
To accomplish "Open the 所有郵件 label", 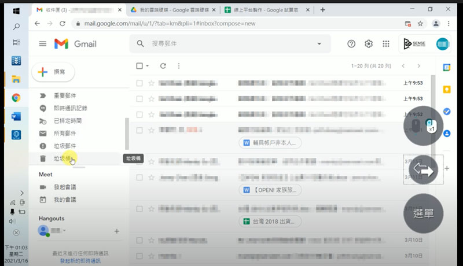I will (65, 134).
